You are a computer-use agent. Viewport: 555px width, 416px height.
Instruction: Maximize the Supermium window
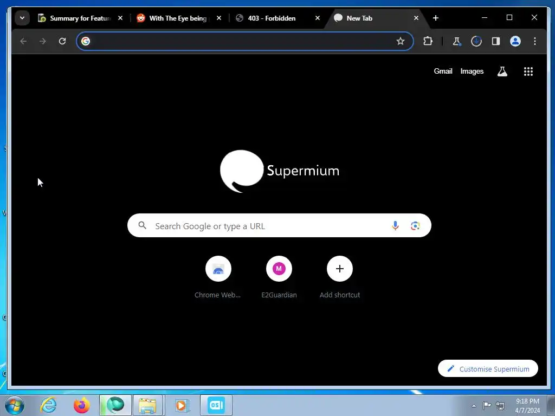[509, 18]
